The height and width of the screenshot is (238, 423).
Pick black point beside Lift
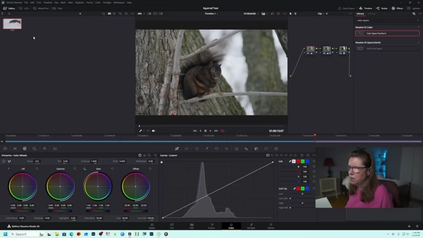click(x=9, y=169)
